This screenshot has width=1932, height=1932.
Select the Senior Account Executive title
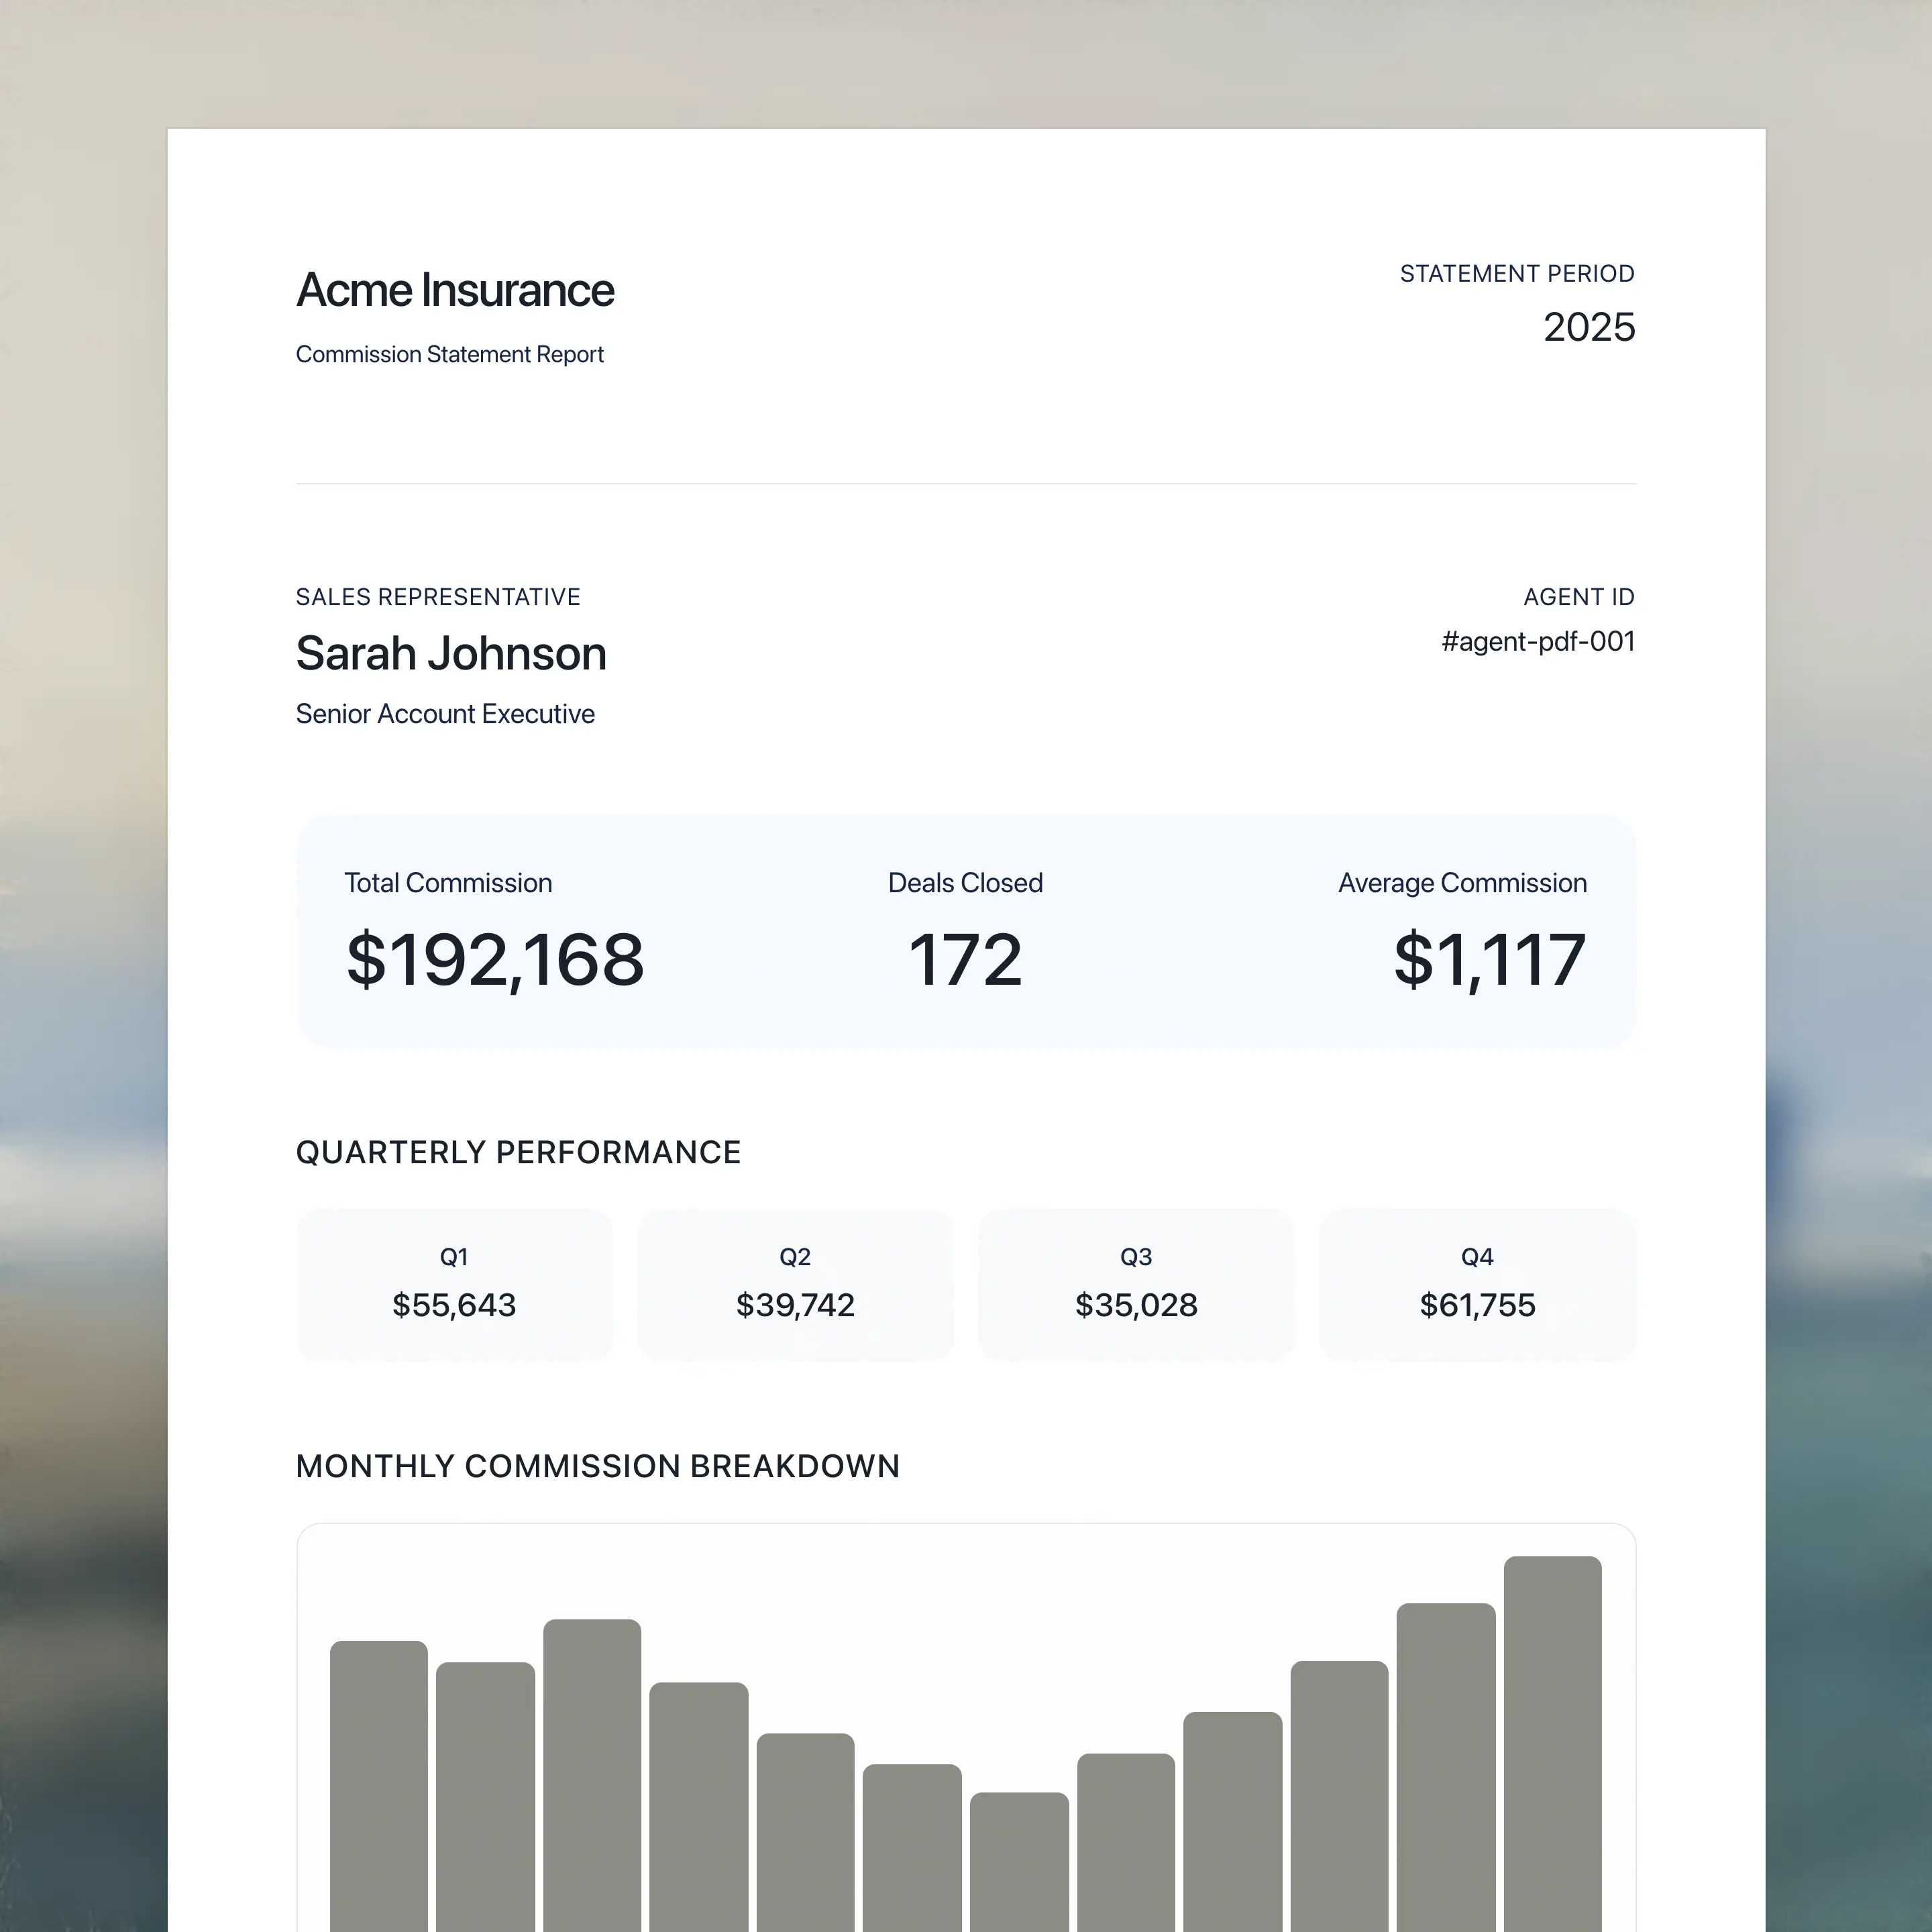click(x=445, y=714)
